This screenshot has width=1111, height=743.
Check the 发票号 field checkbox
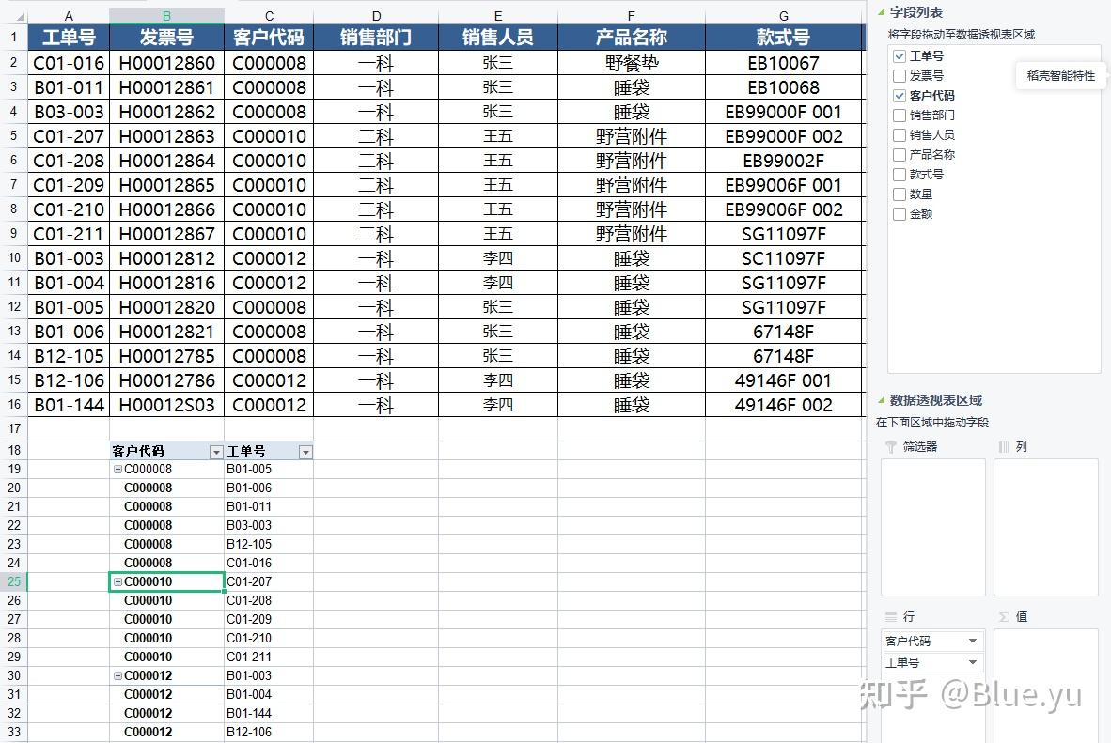(x=900, y=76)
